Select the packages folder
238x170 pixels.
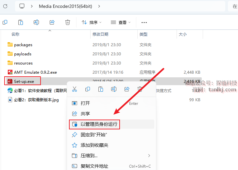click(23, 45)
